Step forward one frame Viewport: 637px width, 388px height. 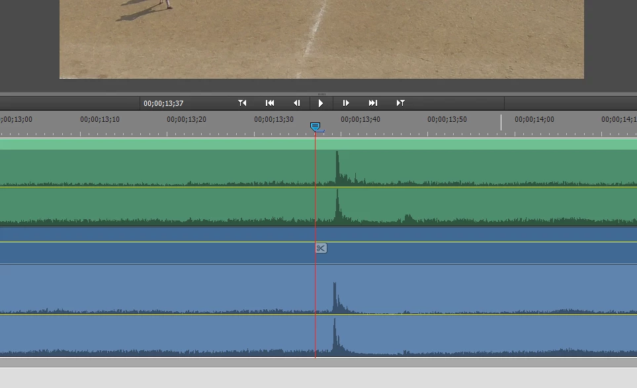click(346, 103)
